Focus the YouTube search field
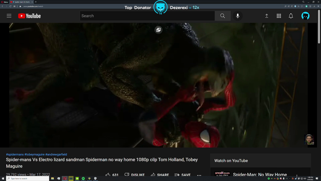321x181 pixels. (147, 16)
